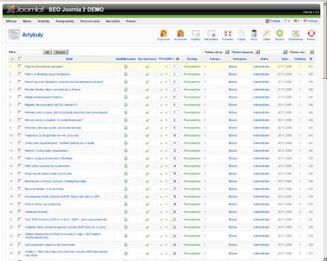Check the checkbox for article row 24
Image resolution: width=327 pixels, height=261 pixels.
(x=20, y=245)
